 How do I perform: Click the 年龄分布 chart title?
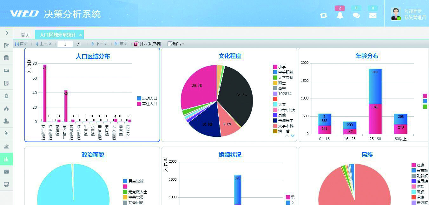(x=367, y=56)
